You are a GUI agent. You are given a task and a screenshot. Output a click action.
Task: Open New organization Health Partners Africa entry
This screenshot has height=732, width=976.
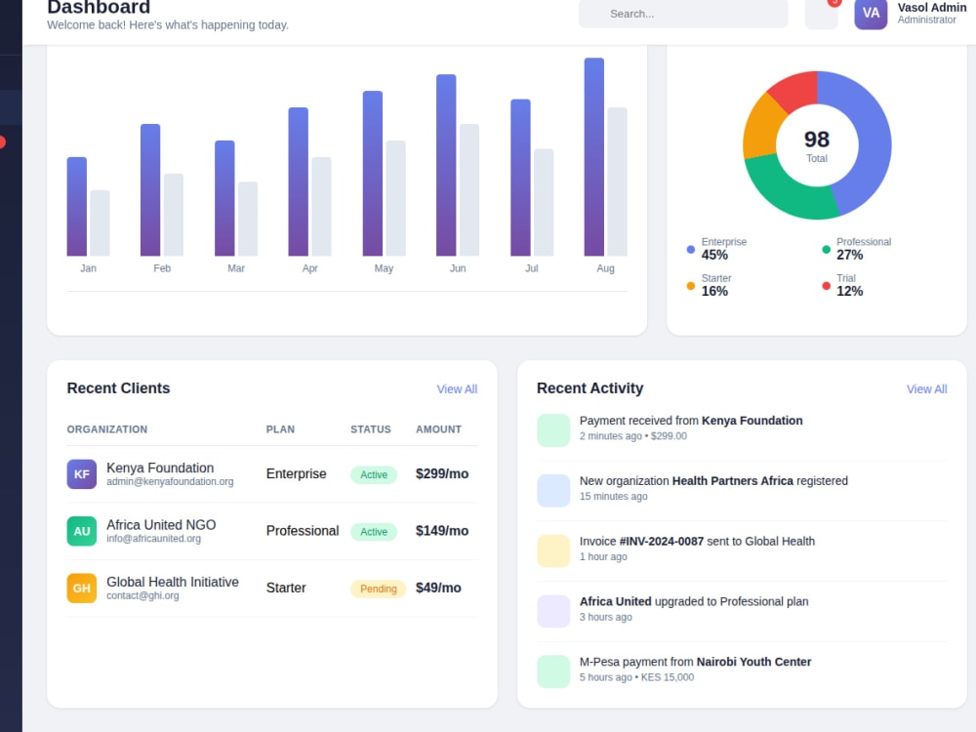pos(742,490)
